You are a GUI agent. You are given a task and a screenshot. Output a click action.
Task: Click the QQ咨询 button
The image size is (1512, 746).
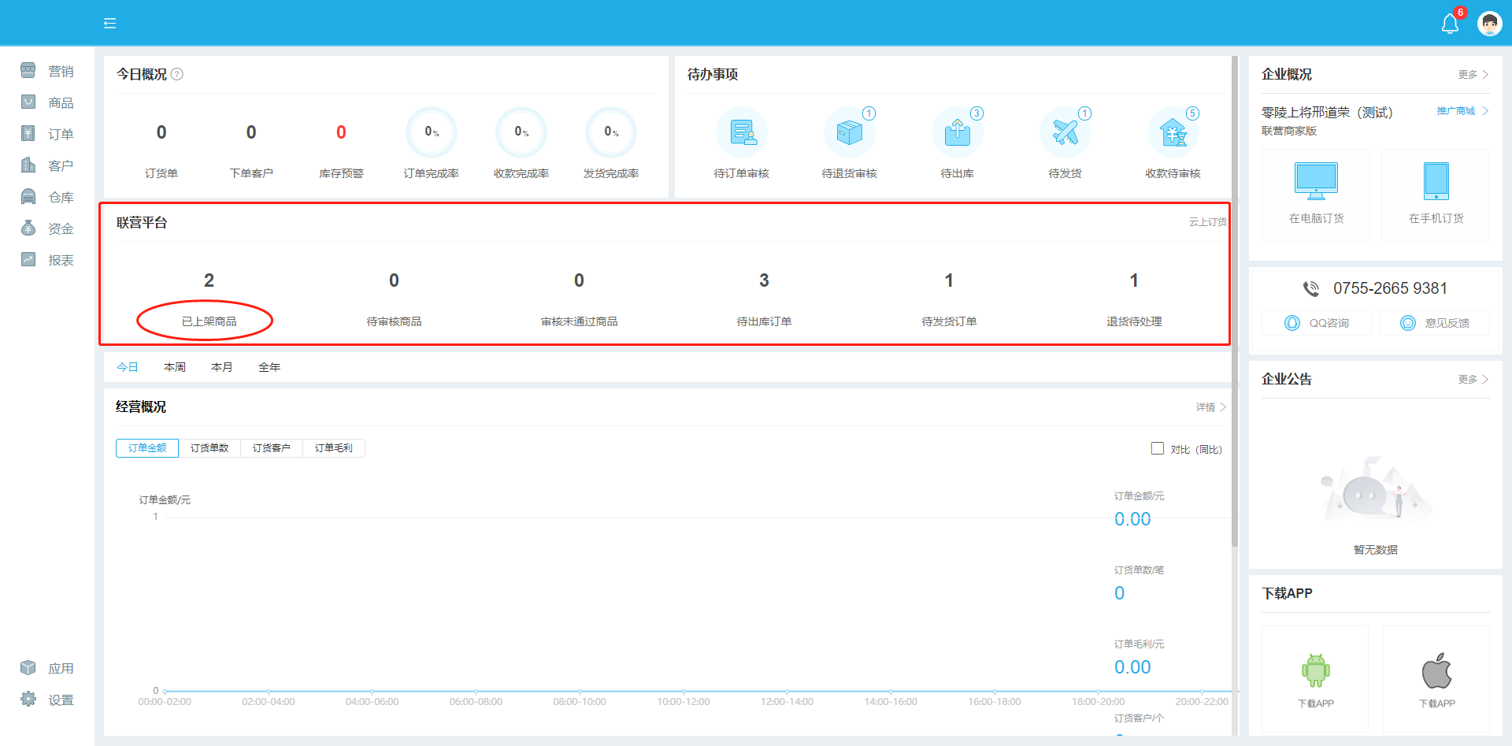(1317, 323)
